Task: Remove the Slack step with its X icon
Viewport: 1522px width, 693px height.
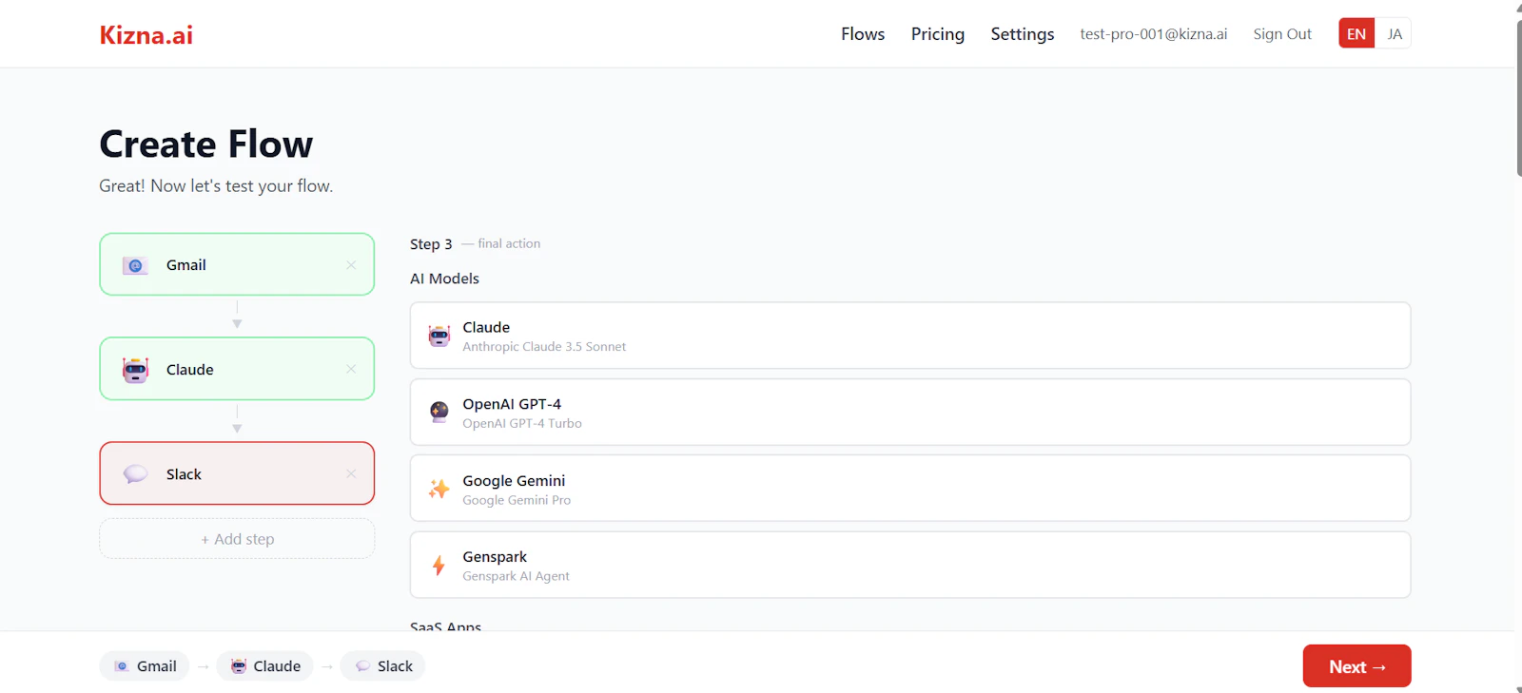Action: [351, 473]
